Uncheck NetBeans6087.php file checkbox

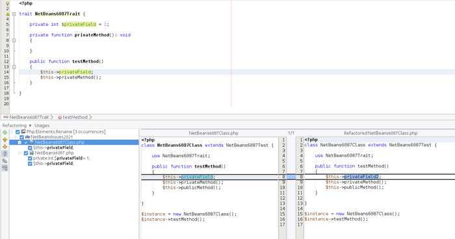point(26,153)
